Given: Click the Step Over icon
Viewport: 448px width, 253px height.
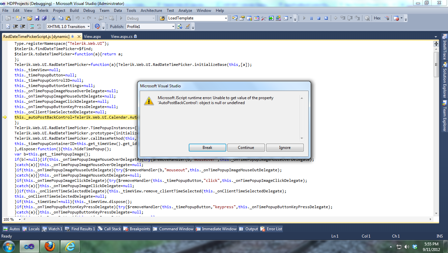Looking at the screenshot, I should coord(350,18).
